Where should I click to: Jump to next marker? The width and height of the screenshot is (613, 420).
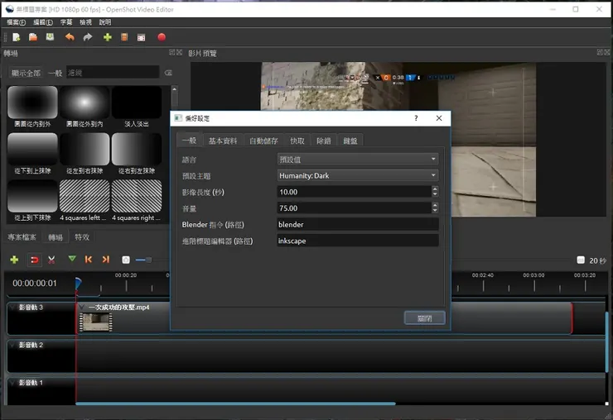(105, 259)
